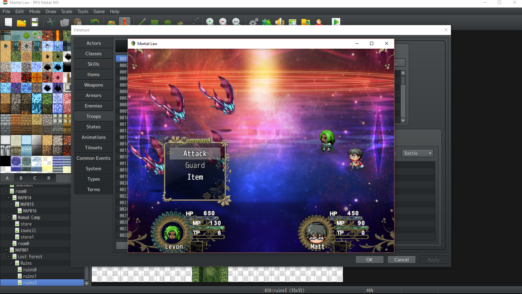
Task: Open the Actors tab in Database
Action: tap(94, 43)
